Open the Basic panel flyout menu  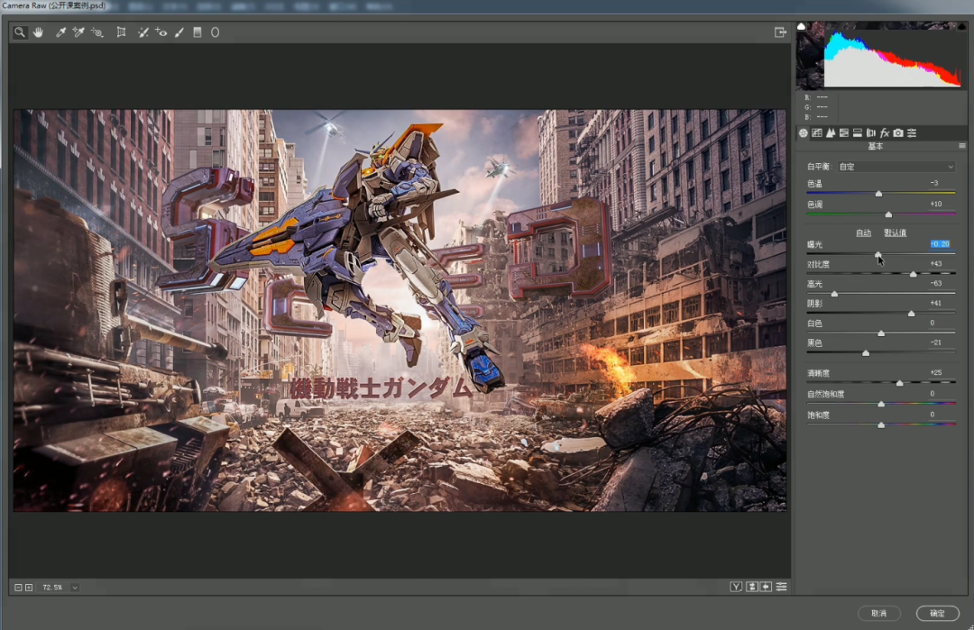tap(962, 146)
